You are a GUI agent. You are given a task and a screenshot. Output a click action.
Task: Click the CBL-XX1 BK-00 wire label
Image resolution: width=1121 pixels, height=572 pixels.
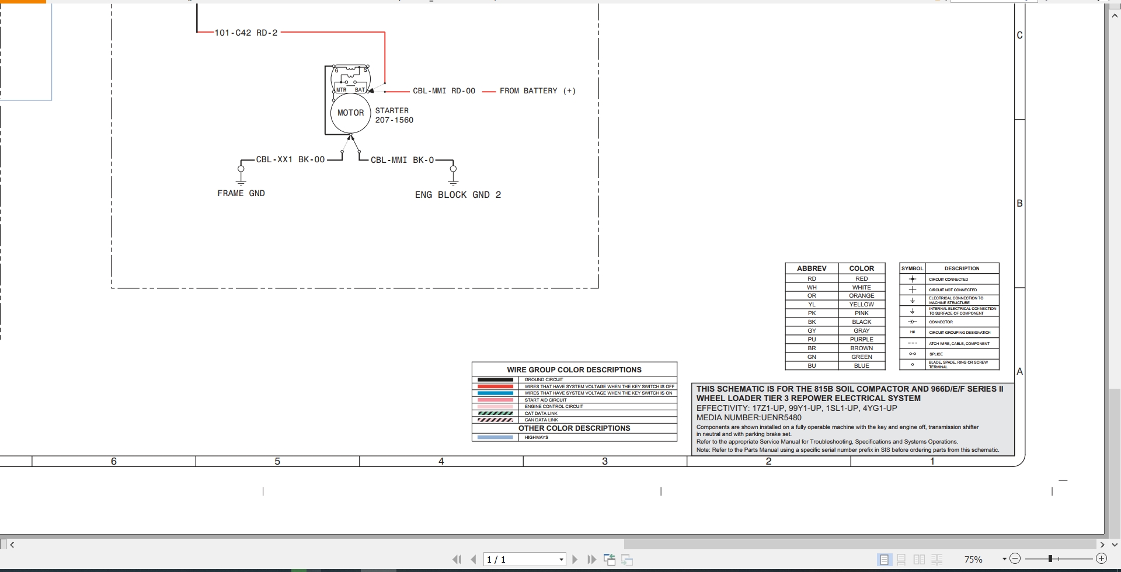tap(290, 159)
